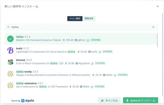
Task: Open 詳細情報 link for bulma-tooltip
Action: tap(122, 75)
